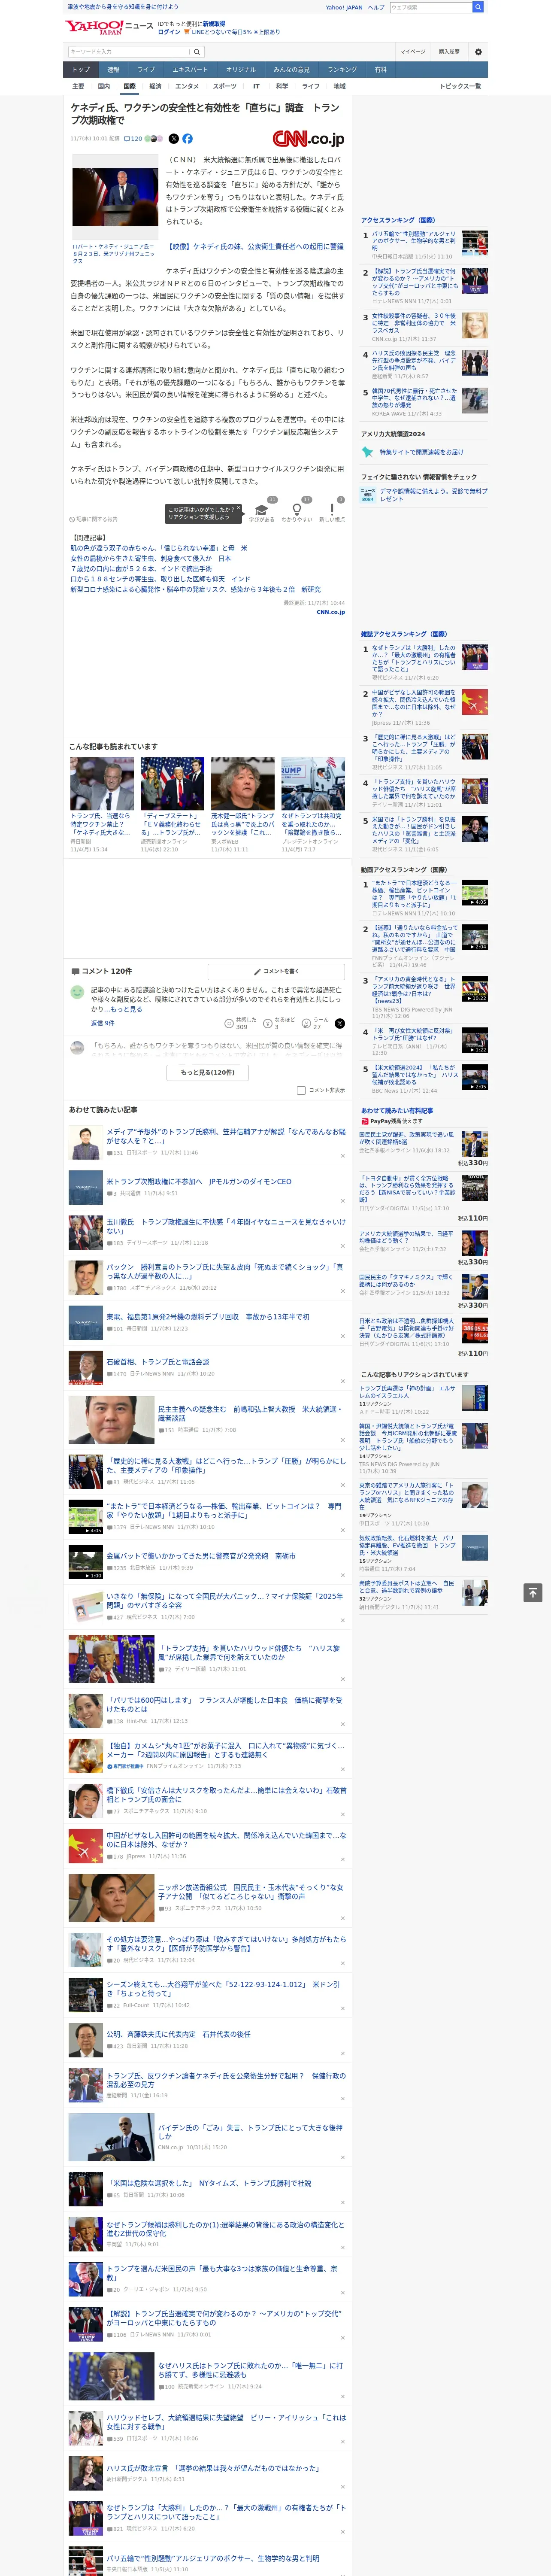
Task: Click the 記事に関する報告 report icon link
Action: click(94, 519)
